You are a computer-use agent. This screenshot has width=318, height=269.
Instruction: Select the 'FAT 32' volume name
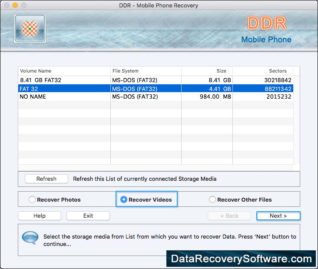[29, 89]
